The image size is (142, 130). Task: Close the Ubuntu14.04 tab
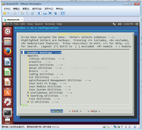22,20
